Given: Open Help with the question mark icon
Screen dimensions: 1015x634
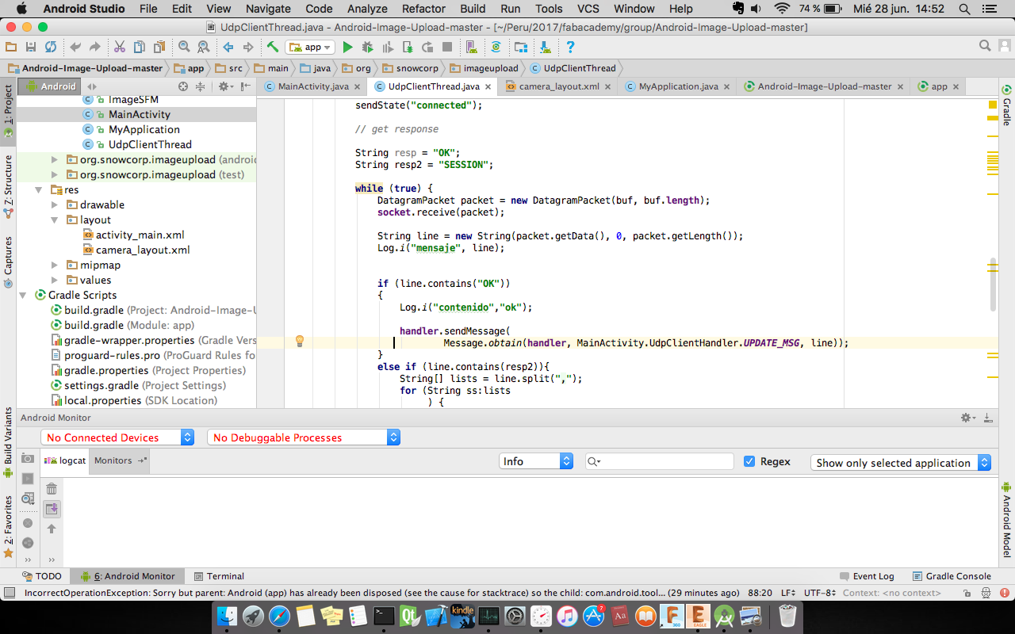Looking at the screenshot, I should pyautogui.click(x=569, y=48).
